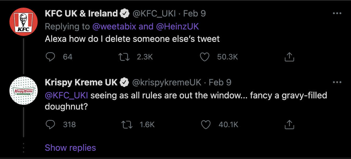
Task: Click the @weetabix mention link
Action: 114,27
